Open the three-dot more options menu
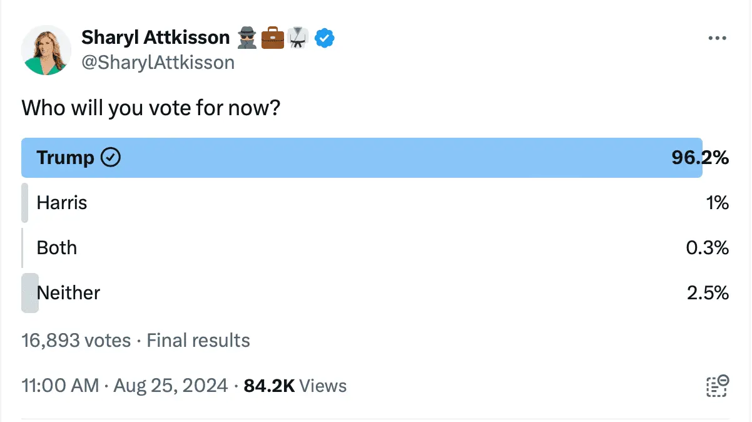This screenshot has height=422, width=752. pyautogui.click(x=717, y=38)
